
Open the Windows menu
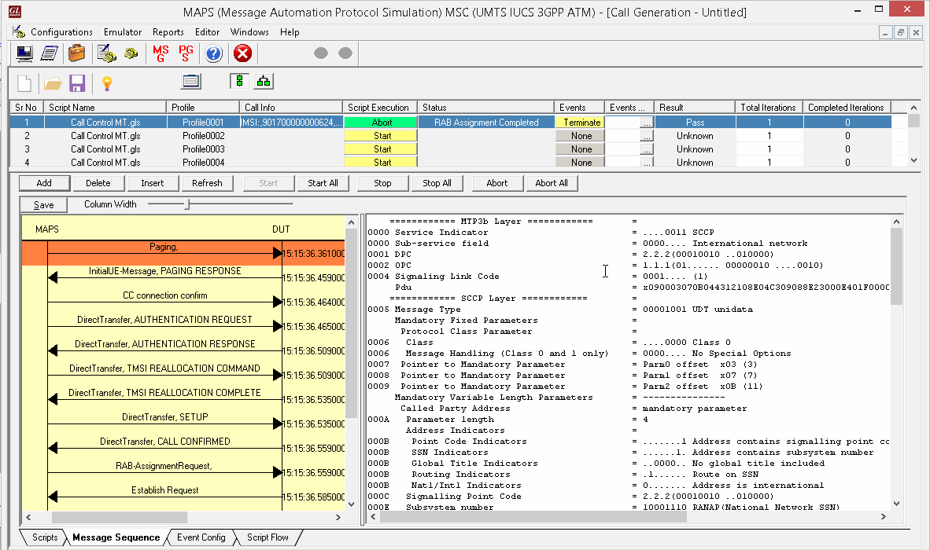pos(249,32)
